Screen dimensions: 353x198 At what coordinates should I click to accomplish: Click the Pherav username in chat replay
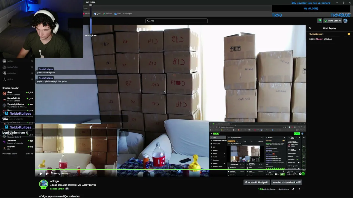[319, 39]
